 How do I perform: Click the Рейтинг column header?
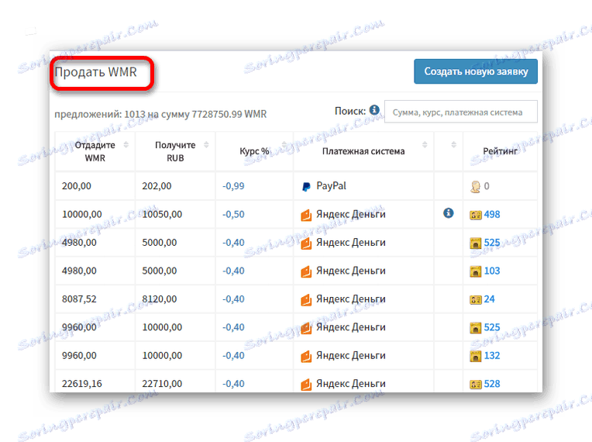click(x=501, y=151)
